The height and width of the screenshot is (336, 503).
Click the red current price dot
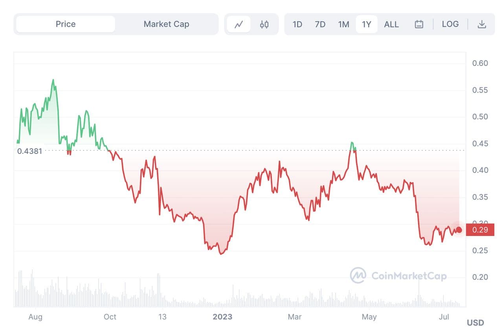point(459,230)
